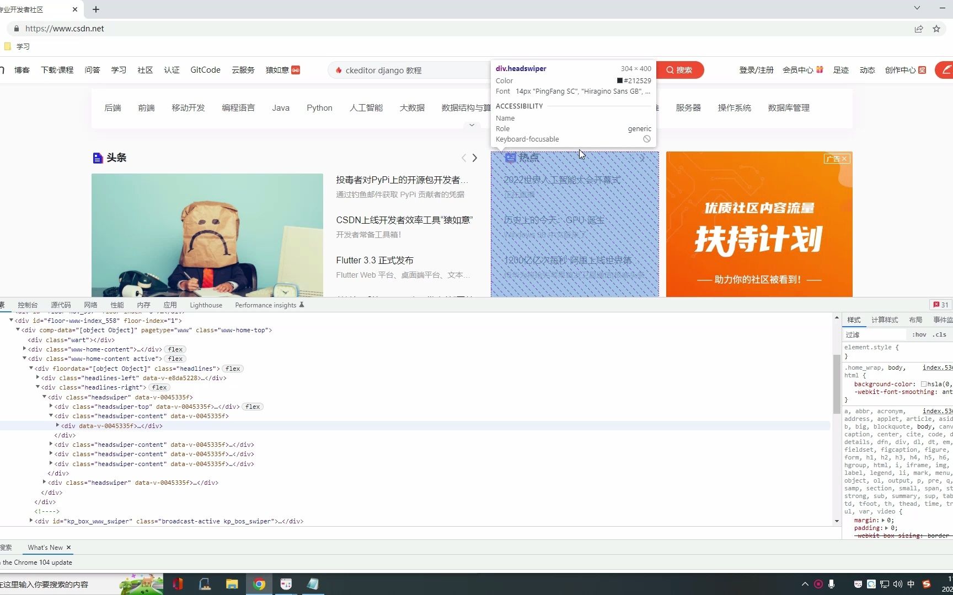The height and width of the screenshot is (595, 953).
Task: Collapse the floor-www-index_558 div node
Action: 11,320
